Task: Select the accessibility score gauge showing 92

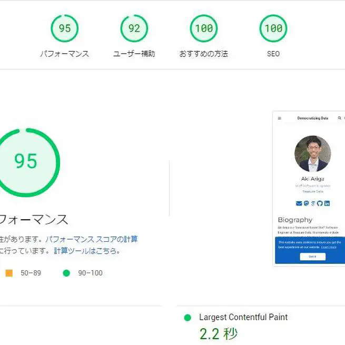Action: [x=134, y=28]
